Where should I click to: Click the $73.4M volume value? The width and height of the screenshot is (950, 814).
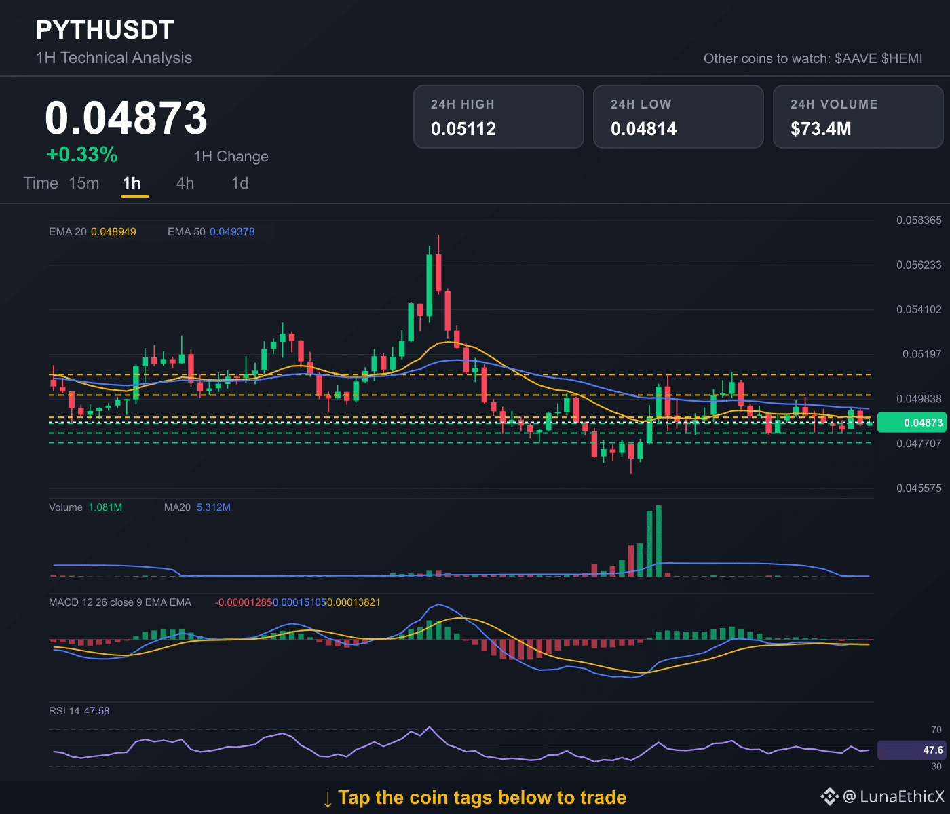(x=821, y=129)
